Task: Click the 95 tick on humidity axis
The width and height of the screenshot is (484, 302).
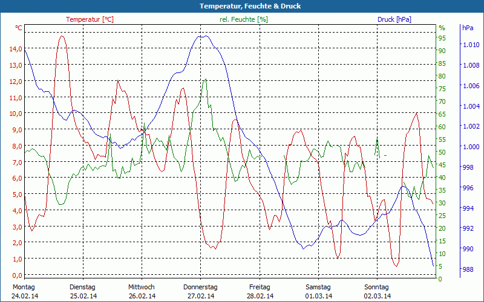Action: pyautogui.click(x=442, y=38)
